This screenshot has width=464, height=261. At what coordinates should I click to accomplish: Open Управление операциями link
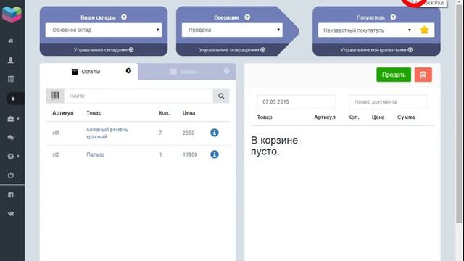click(232, 50)
